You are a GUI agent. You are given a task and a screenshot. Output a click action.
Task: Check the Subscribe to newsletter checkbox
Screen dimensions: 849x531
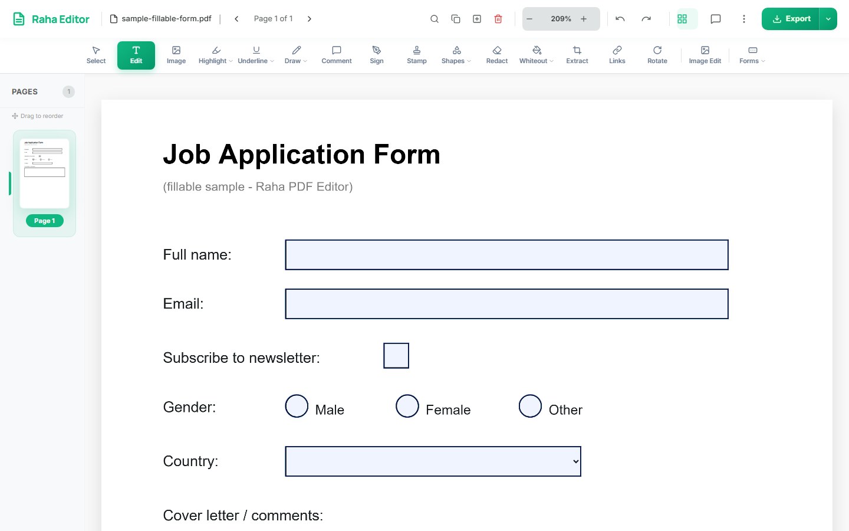point(396,356)
